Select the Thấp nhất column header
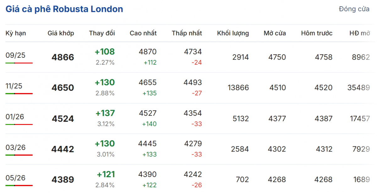Image resolution: width=377 pixels, height=193 pixels. pyautogui.click(x=187, y=33)
